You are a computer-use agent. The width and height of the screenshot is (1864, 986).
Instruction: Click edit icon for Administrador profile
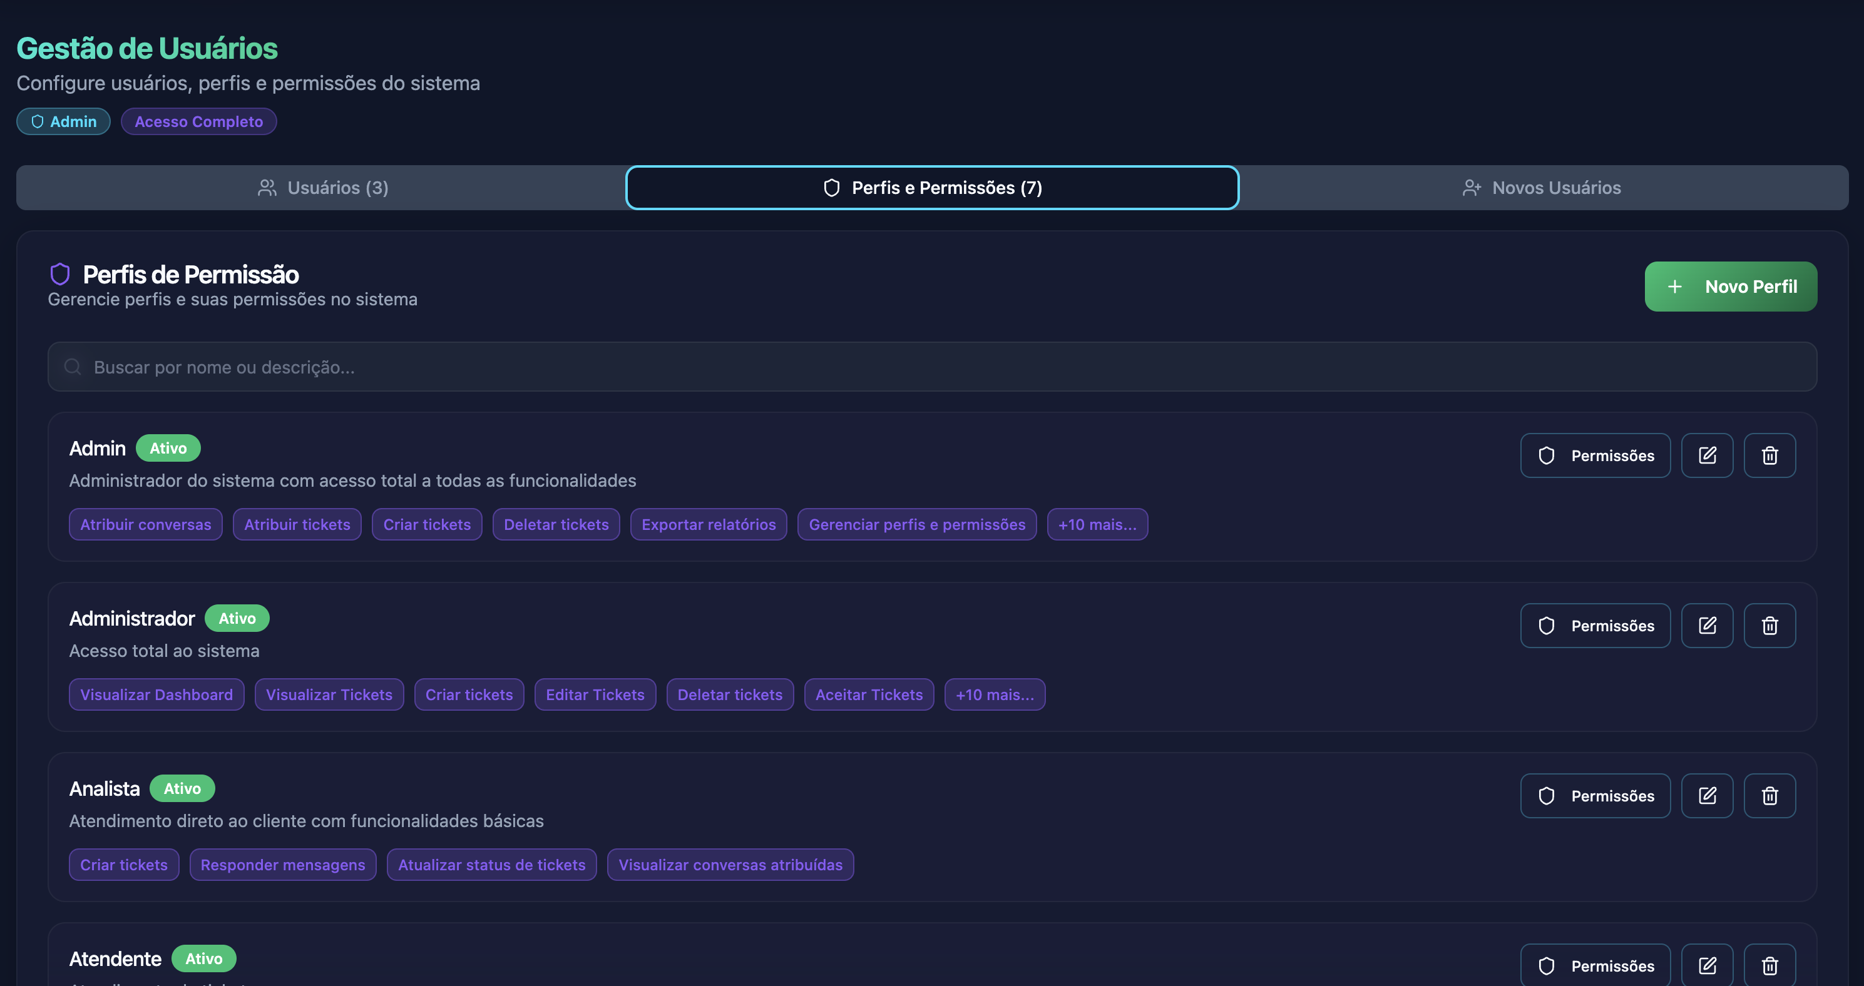1706,625
